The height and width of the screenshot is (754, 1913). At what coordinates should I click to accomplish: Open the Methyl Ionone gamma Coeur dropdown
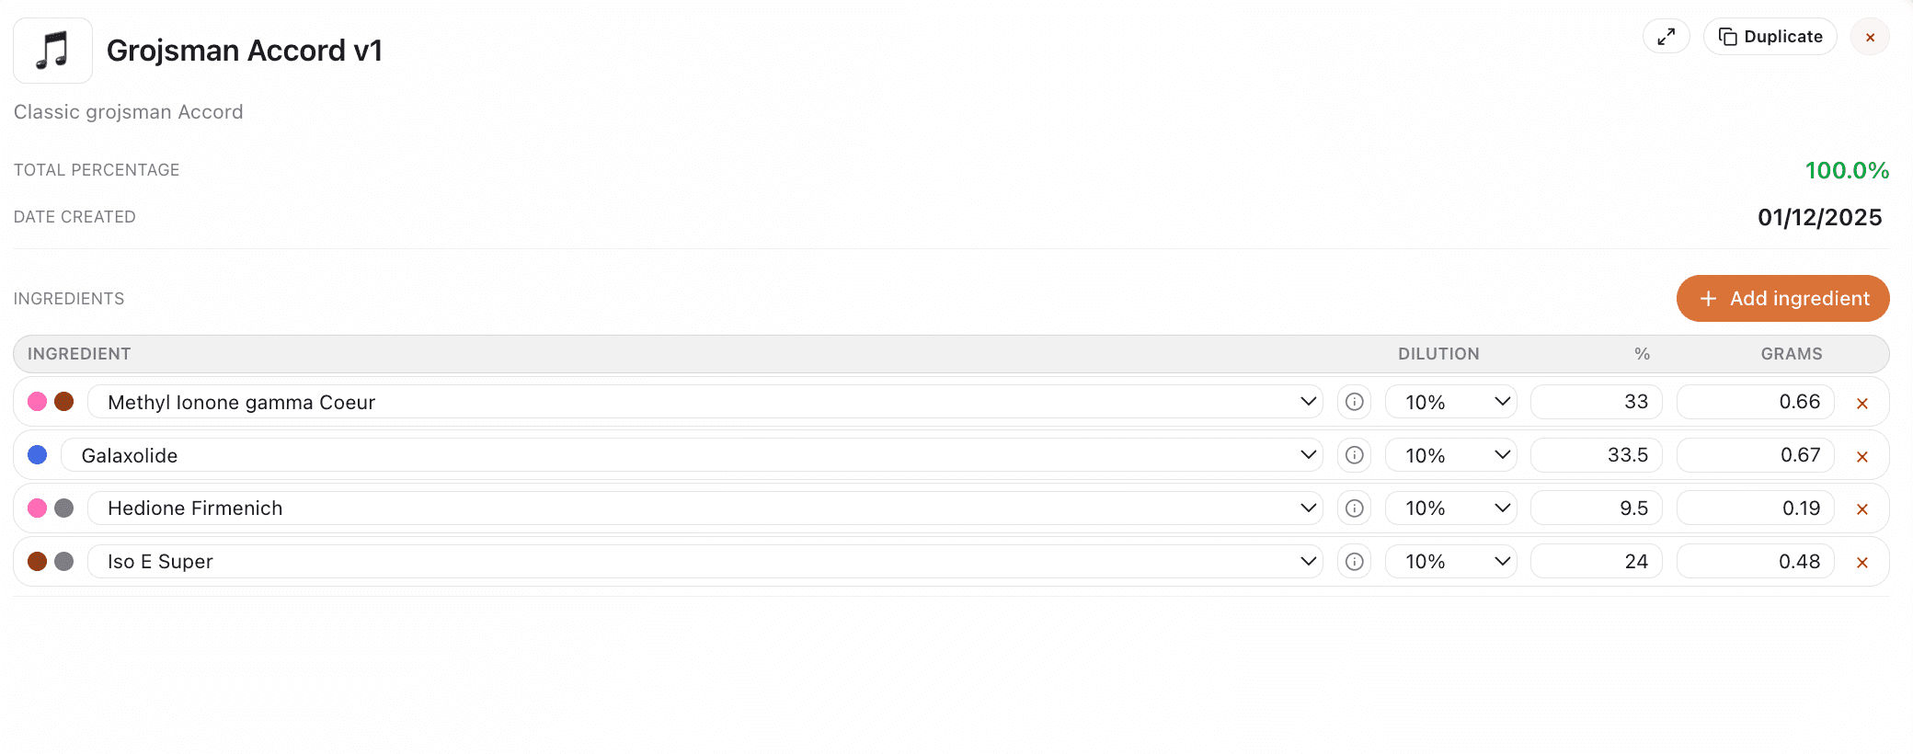click(x=1307, y=402)
